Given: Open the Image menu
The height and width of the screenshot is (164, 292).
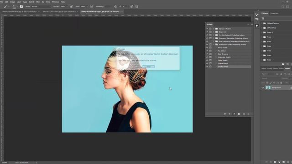Looking at the screenshot, I should 12,2.
